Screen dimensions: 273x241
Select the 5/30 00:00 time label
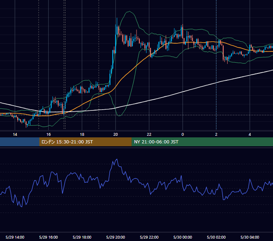[x=183, y=237]
